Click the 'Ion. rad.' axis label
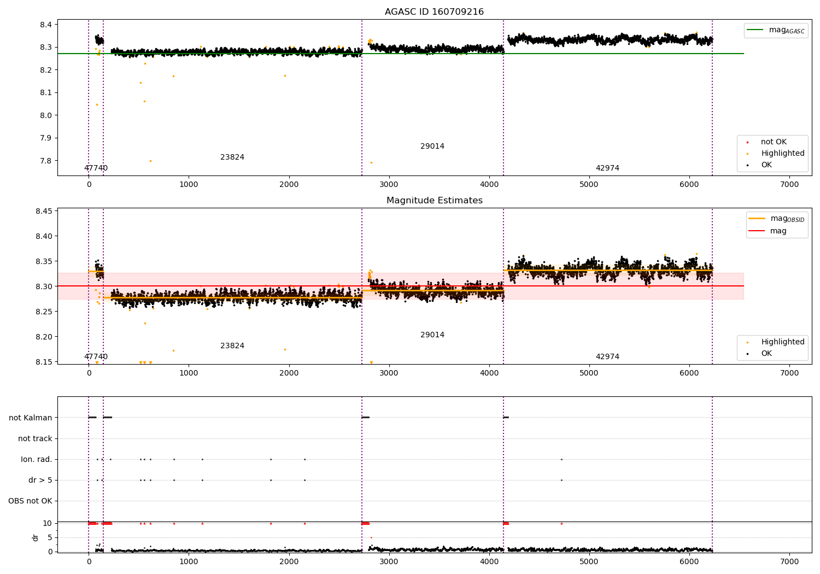 coord(37,460)
